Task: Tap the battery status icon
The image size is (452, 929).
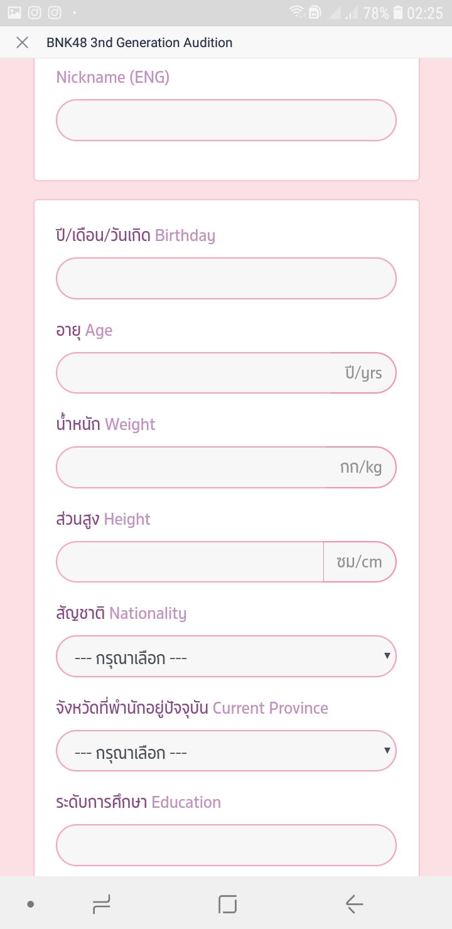Action: [x=397, y=13]
